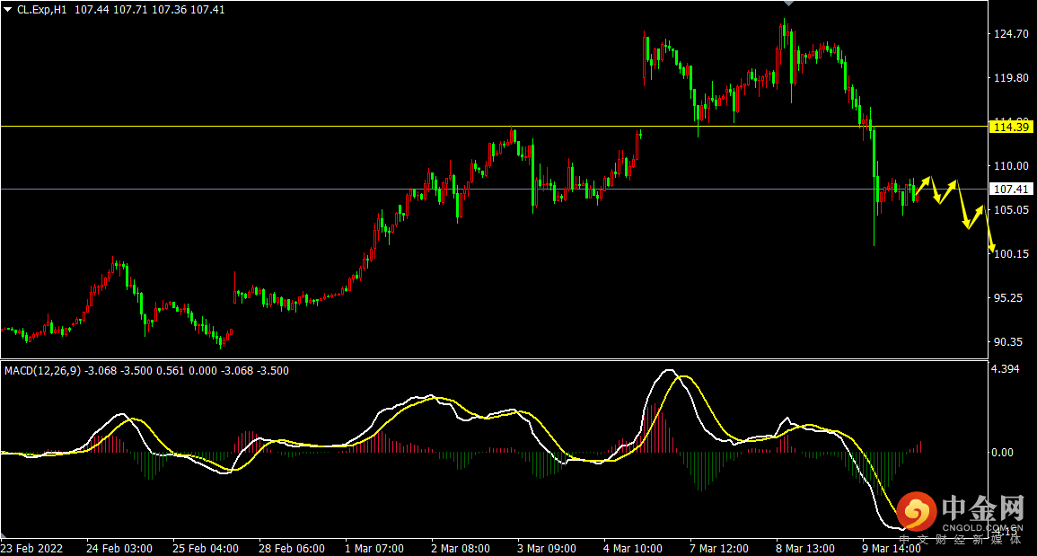The width and height of the screenshot is (1037, 556).
Task: Click the 110.00 price scale value
Action: 1012,166
